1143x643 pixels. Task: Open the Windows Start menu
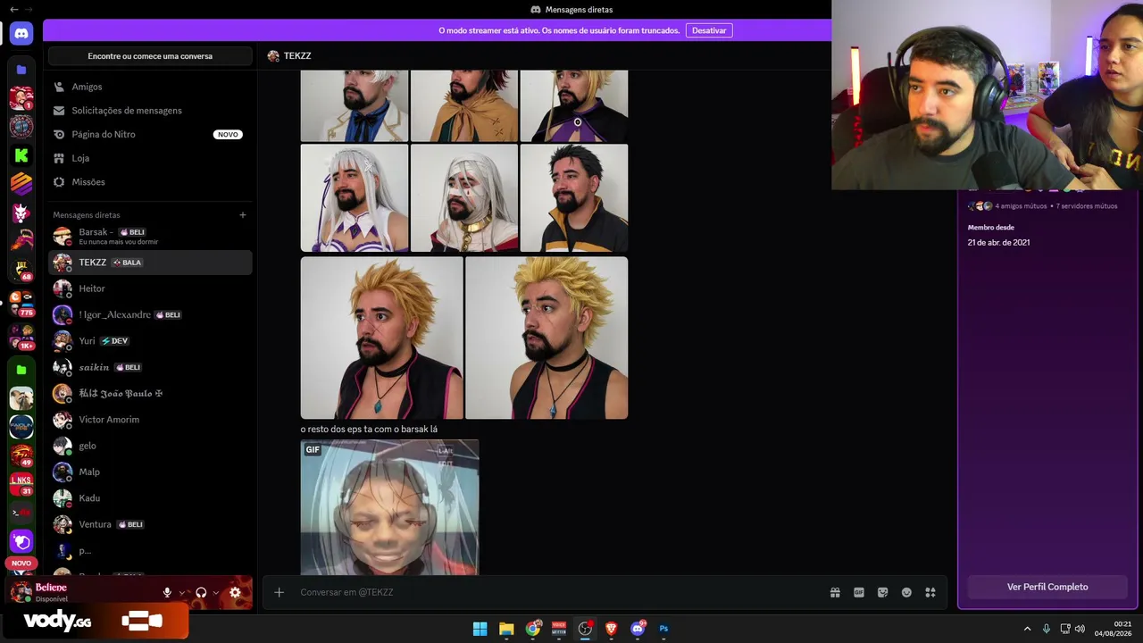480,629
